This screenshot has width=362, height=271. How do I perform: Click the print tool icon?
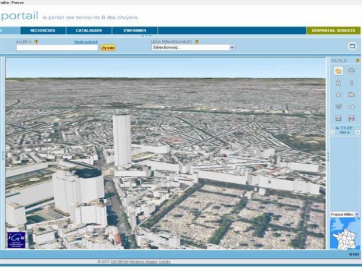(351, 118)
